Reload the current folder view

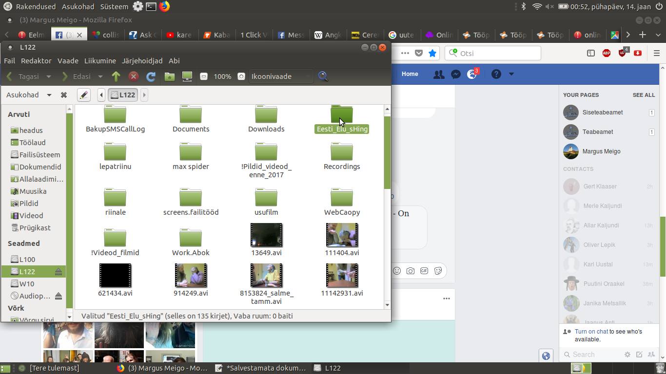coord(151,76)
